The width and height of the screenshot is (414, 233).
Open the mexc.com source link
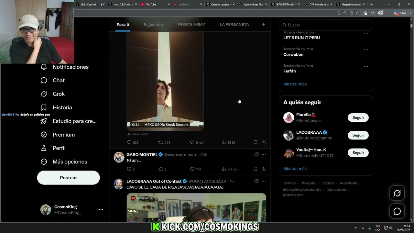[x=137, y=134]
